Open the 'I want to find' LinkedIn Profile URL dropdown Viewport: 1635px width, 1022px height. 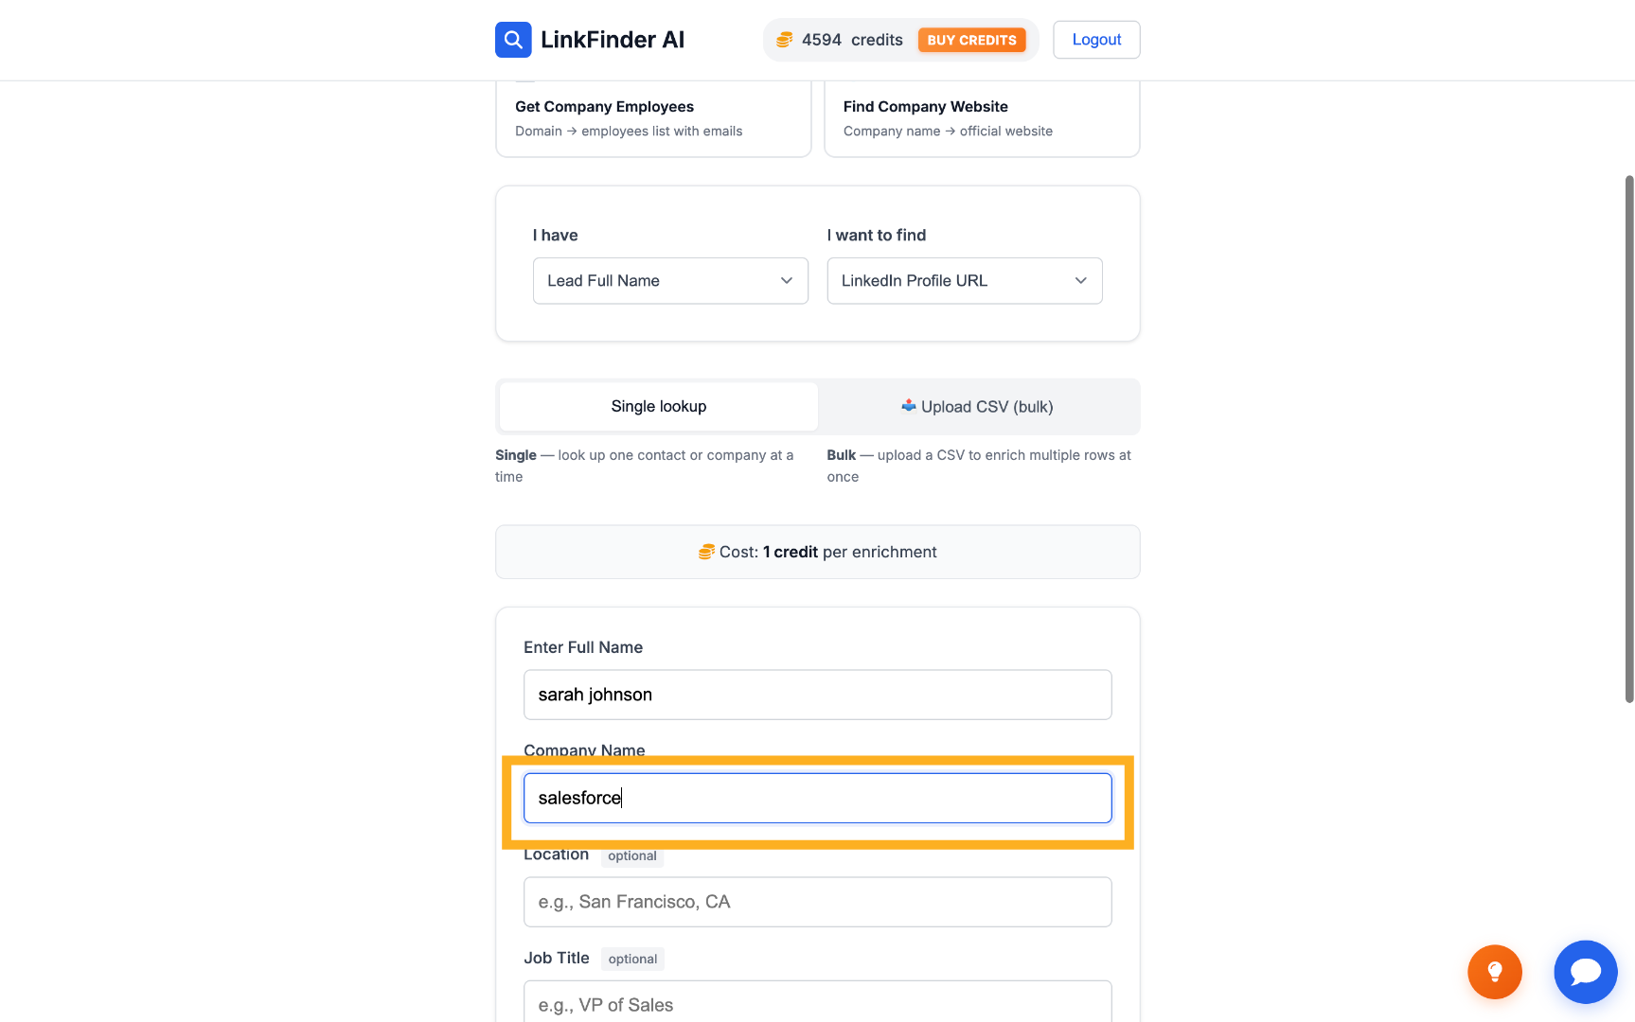pyautogui.click(x=965, y=281)
